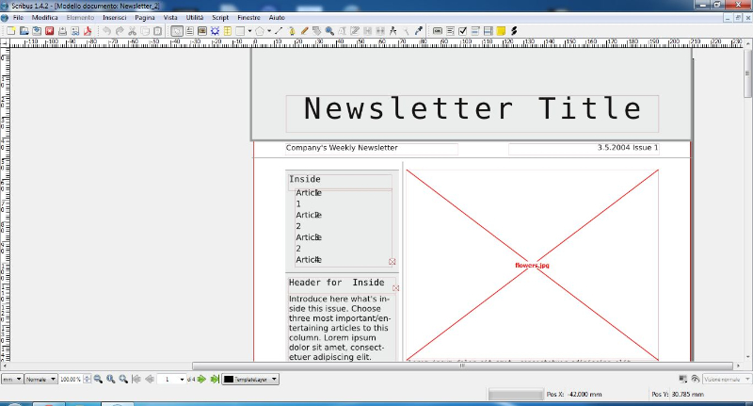
Task: Insert table tool
Action: click(x=227, y=31)
